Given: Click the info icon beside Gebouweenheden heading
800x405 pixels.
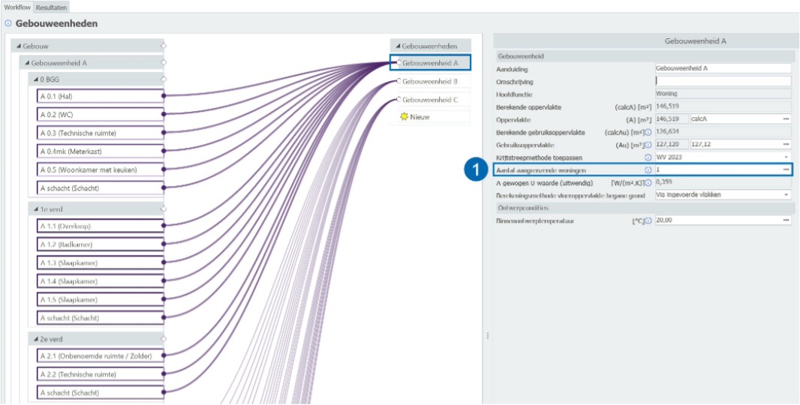Looking at the screenshot, I should (8, 24).
